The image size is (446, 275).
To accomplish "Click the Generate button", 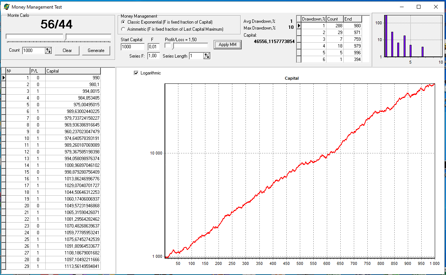I will tap(96, 51).
